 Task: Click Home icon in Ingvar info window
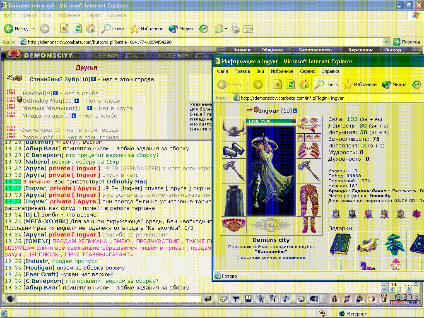(x=304, y=84)
